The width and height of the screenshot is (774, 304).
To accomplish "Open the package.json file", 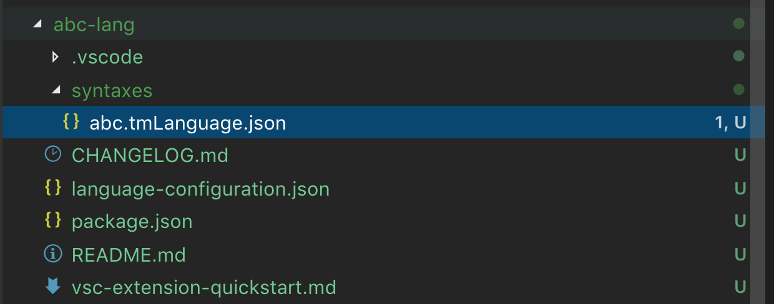I will point(132,221).
